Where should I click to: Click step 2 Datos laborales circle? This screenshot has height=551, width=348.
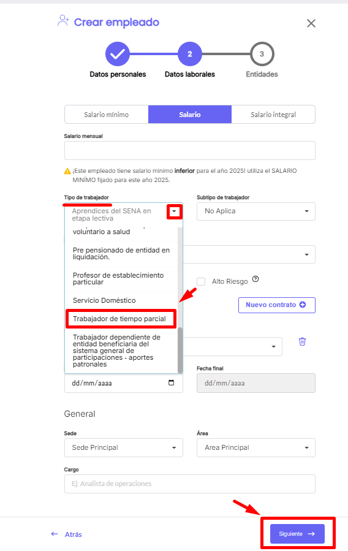pos(190,54)
